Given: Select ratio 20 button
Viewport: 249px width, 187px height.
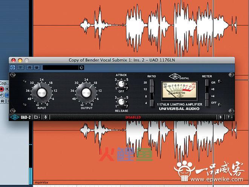Looking at the screenshot, I should point(152,82).
